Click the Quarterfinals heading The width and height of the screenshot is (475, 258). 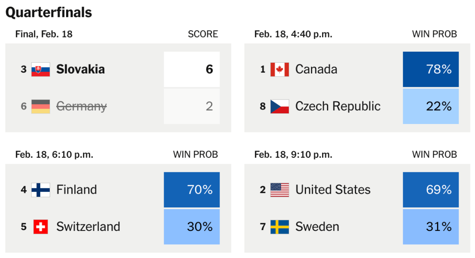49,13
